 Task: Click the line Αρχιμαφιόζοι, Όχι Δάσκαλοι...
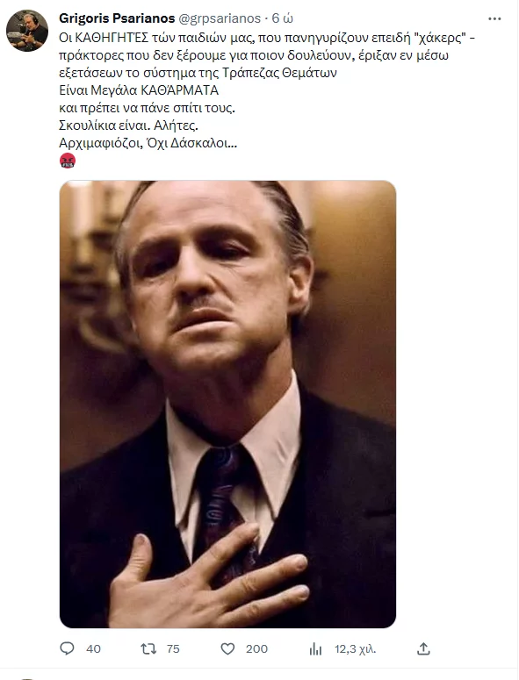click(148, 143)
